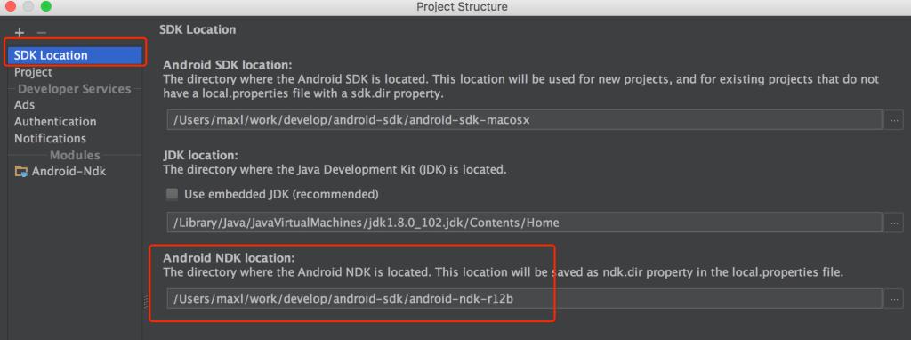Viewport: 911px width, 340px height.
Task: Click the red close window button
Action: pos(11,7)
